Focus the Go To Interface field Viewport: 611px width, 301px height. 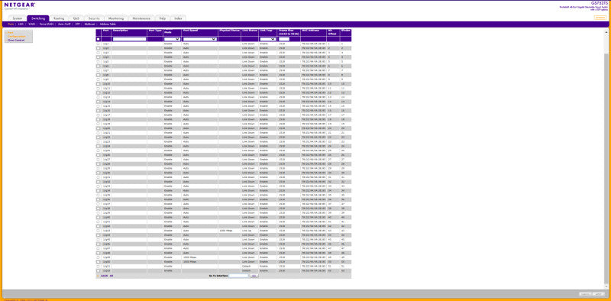pyautogui.click(x=238, y=276)
